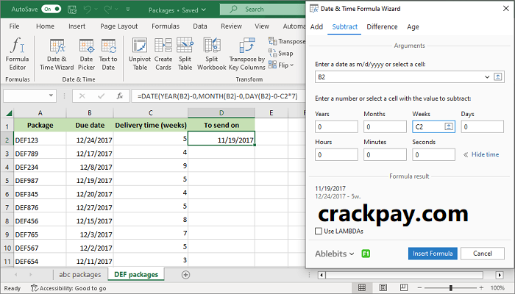
Task: Open the Difference tab in wizard
Action: 382,27
